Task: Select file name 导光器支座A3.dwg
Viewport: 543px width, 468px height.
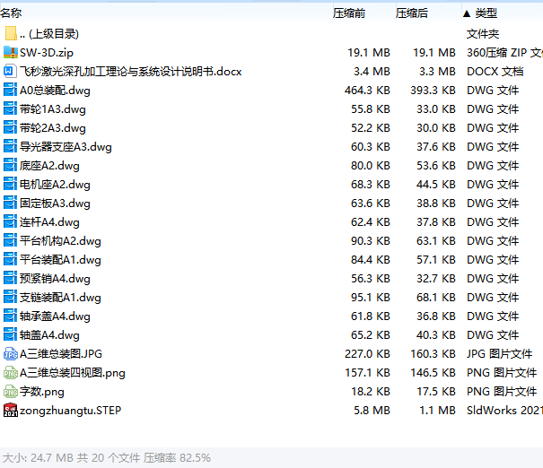Action: [x=66, y=147]
